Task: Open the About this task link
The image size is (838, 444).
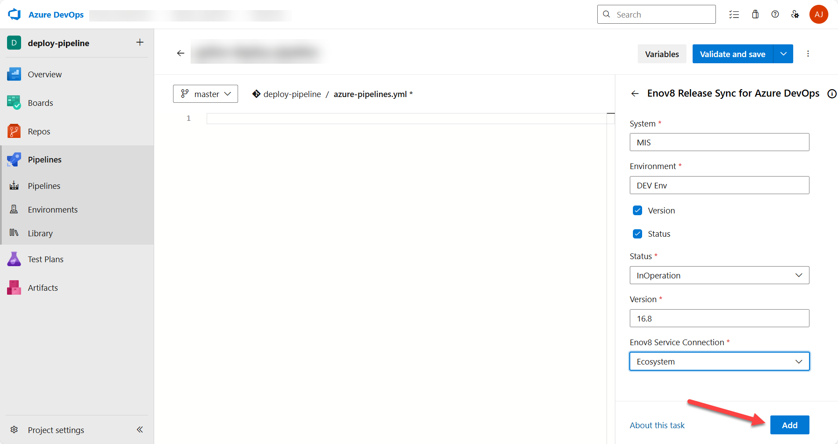Action: tap(657, 425)
